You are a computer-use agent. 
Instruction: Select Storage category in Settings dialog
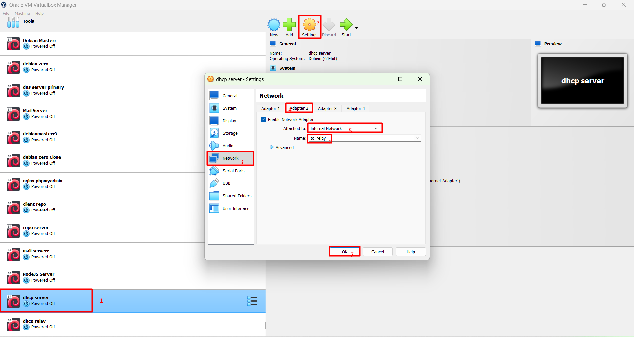point(231,133)
